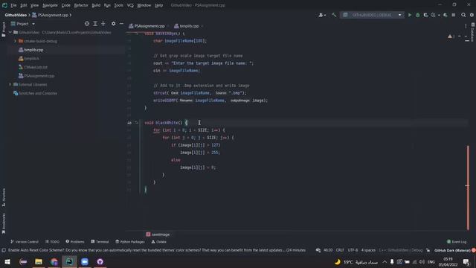
Task: Open TODO tool window
Action: (52, 242)
